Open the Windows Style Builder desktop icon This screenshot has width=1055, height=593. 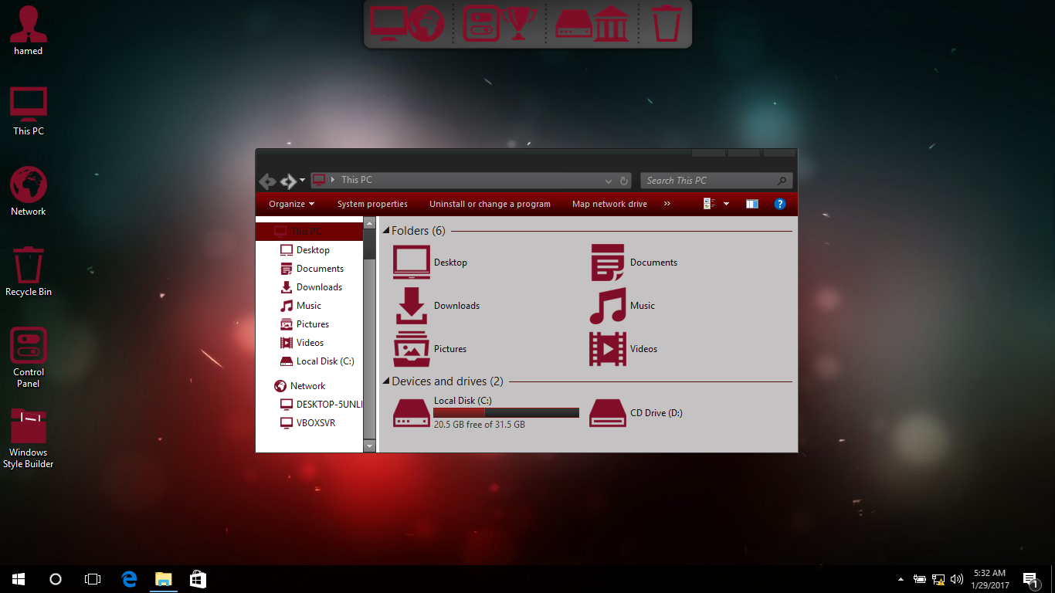(x=29, y=438)
